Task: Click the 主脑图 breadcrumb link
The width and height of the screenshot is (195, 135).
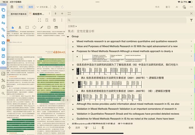Action: click(71, 26)
